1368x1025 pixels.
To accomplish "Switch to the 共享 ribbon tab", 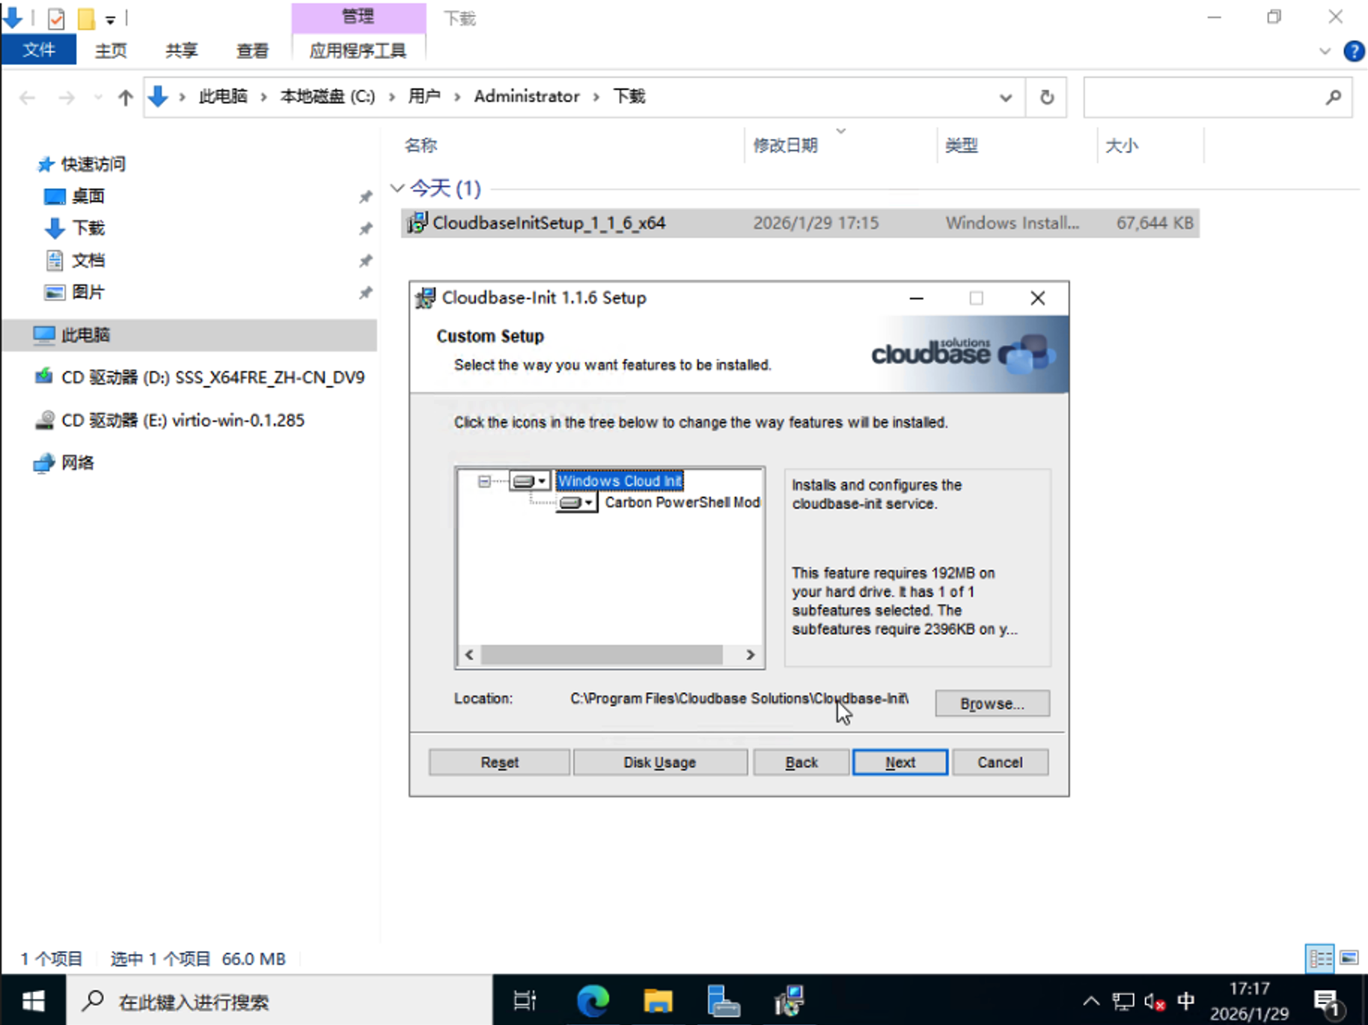I will coord(181,50).
